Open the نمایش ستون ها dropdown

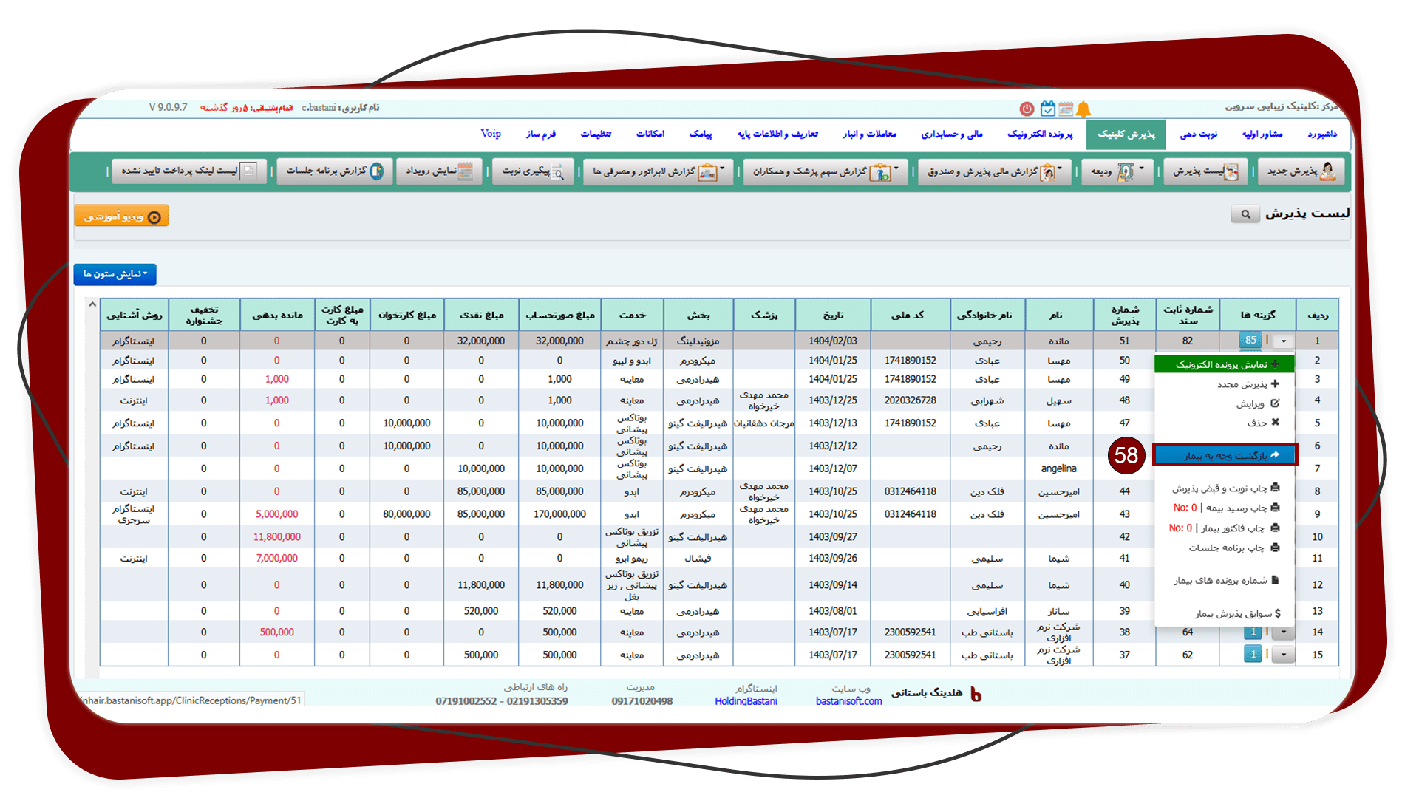115,274
